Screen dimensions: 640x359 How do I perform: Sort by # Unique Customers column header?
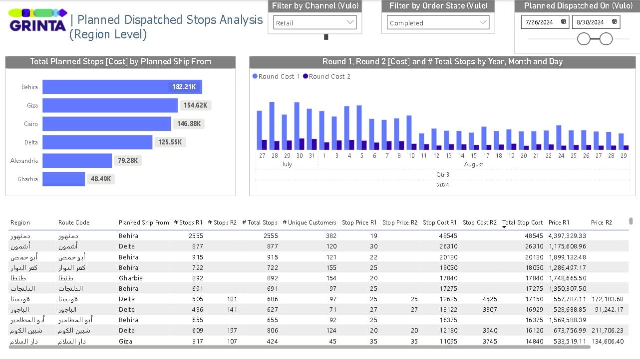(310, 223)
